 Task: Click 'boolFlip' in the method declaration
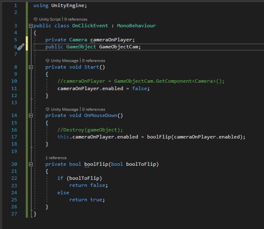pyautogui.click(x=96, y=164)
